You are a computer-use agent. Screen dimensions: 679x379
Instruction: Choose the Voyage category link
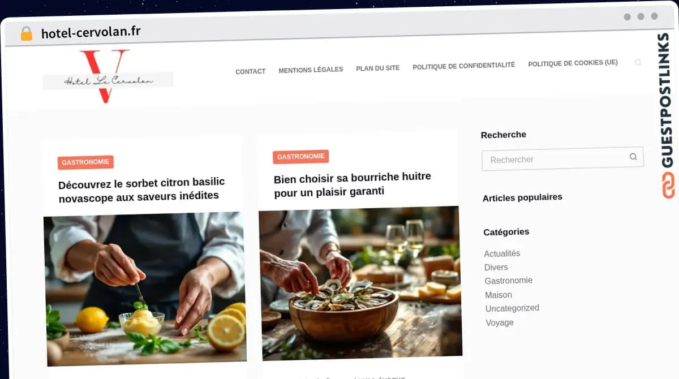[500, 322]
